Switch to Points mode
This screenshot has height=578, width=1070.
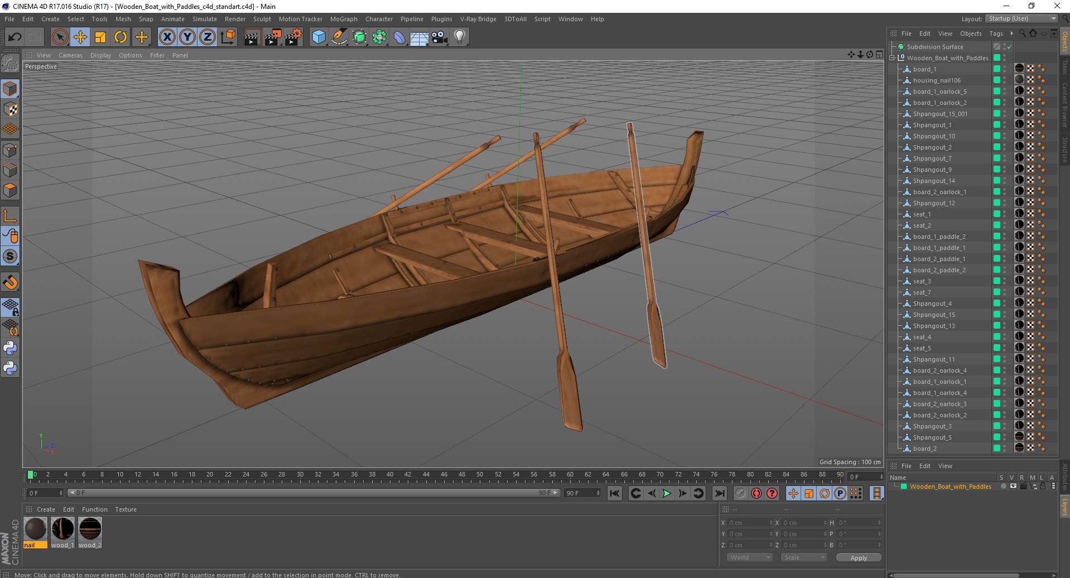pos(10,150)
